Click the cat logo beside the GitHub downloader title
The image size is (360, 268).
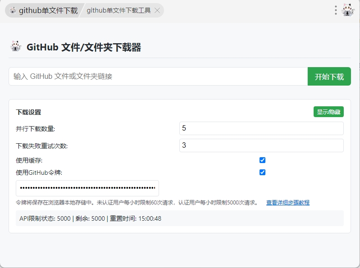coord(16,46)
